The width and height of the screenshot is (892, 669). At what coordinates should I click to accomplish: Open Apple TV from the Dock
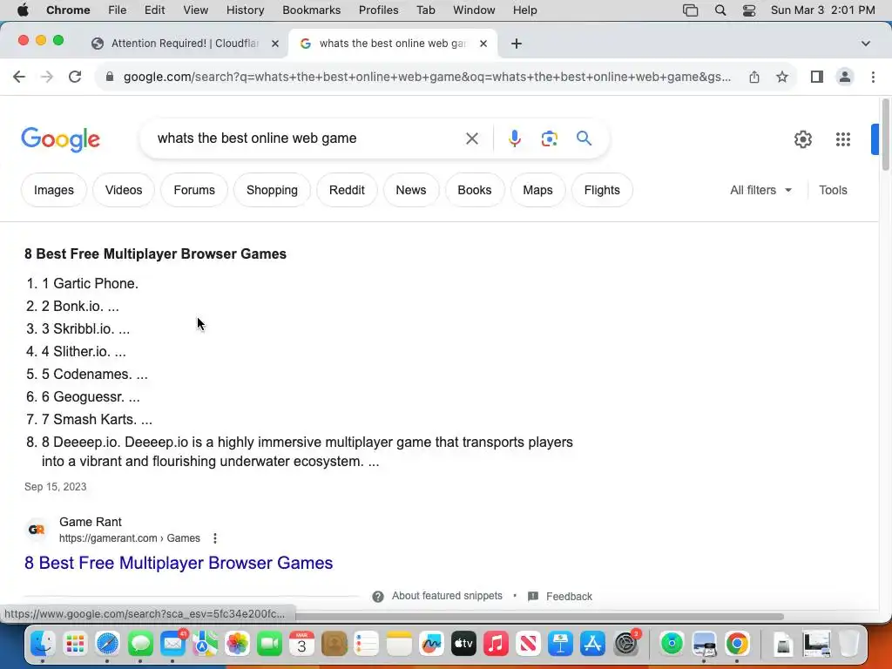tap(463, 644)
